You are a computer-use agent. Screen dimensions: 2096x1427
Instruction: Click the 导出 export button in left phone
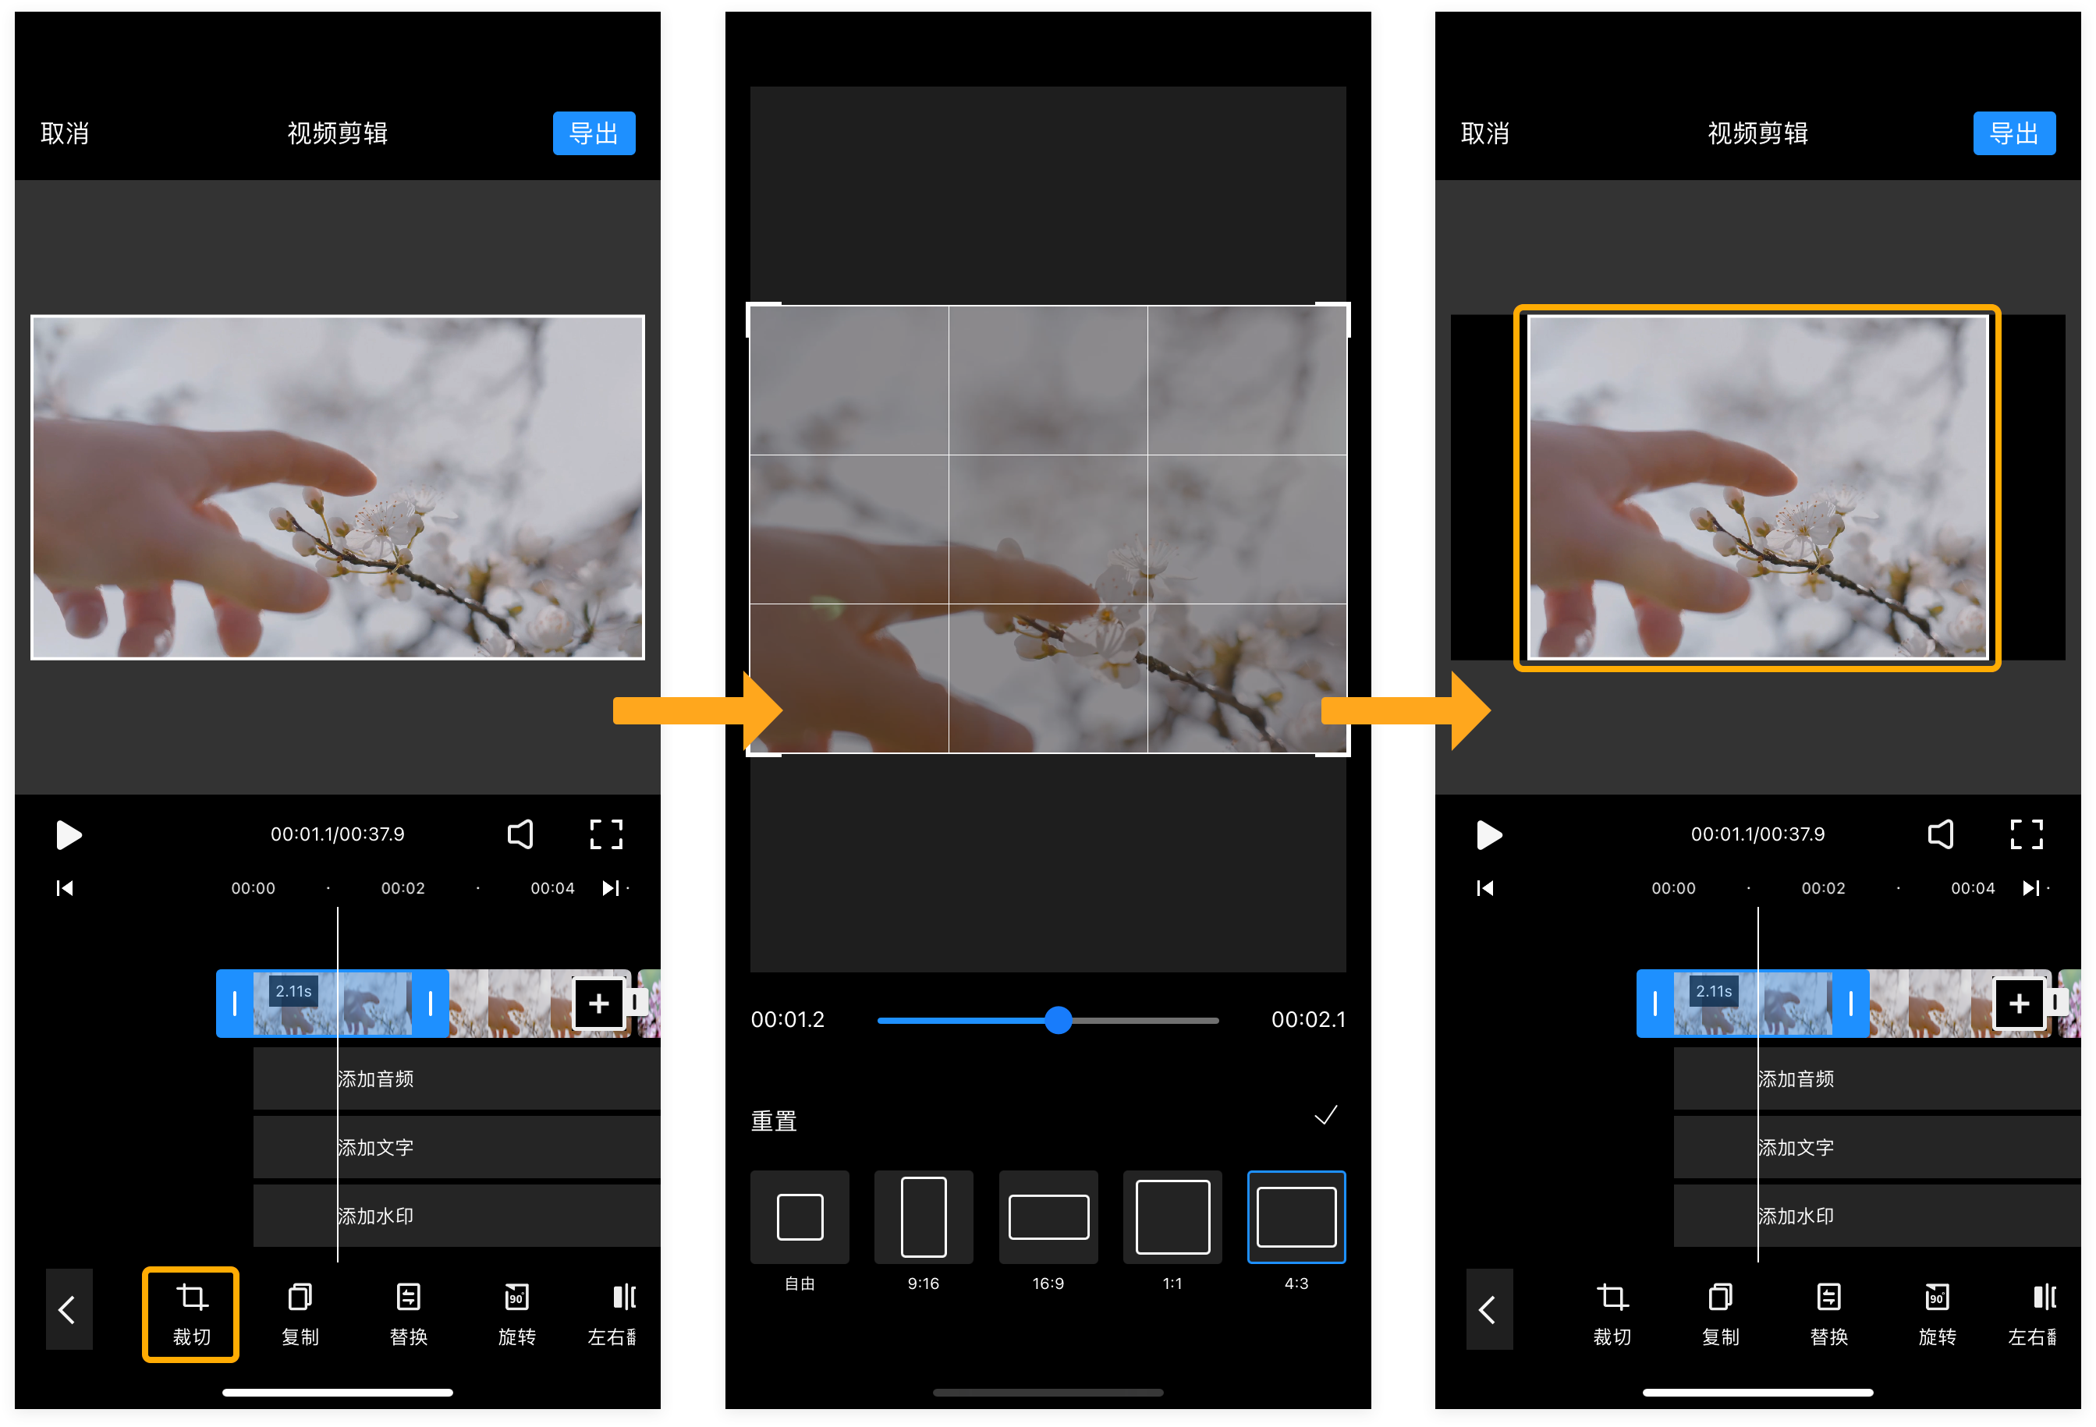(x=594, y=133)
